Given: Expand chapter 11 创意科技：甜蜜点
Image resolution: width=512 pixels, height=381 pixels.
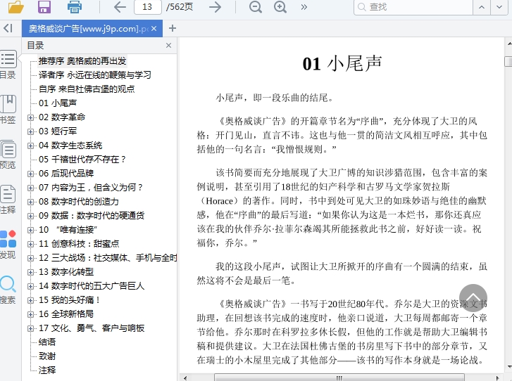Looking at the screenshot, I should (30, 244).
